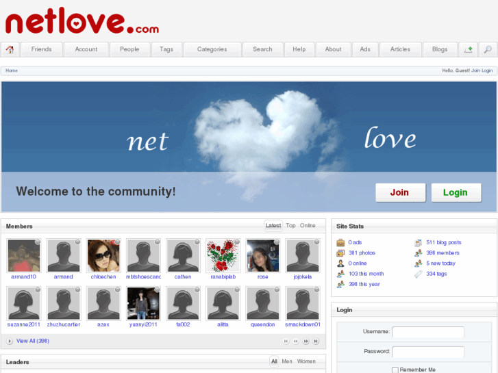Click the magnifier search icon in the navbar
This screenshot has height=373, width=498.
coord(488,49)
